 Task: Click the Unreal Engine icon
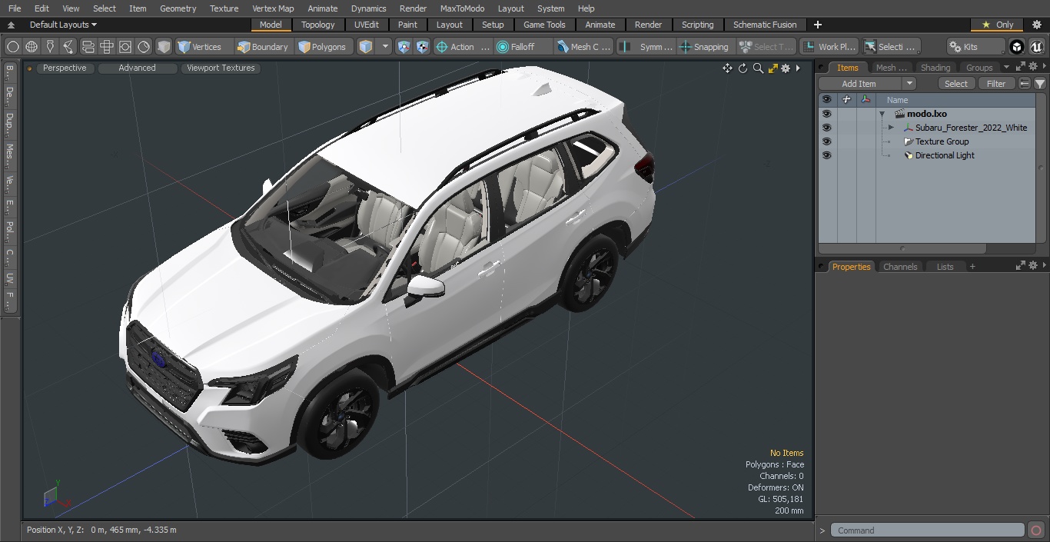[x=1036, y=47]
